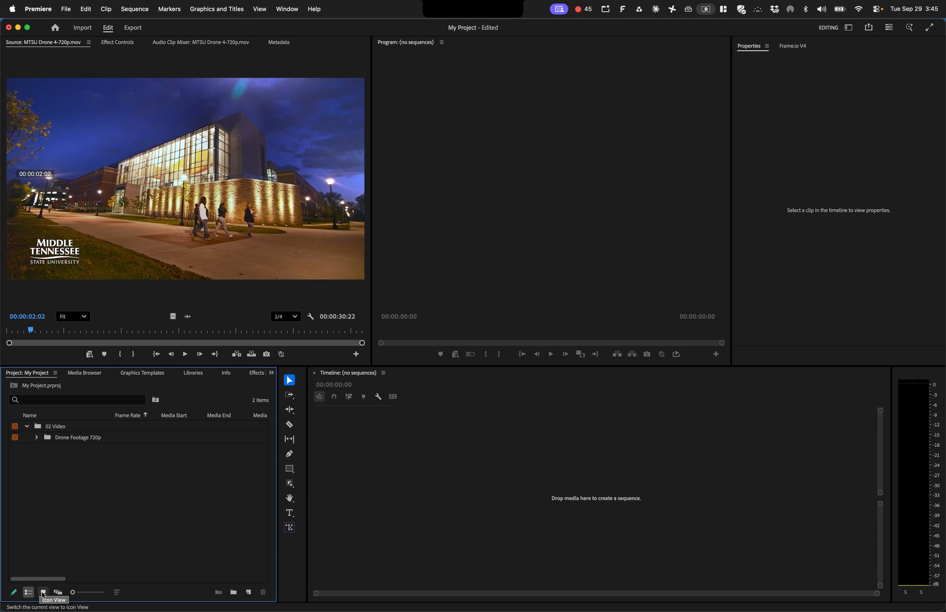The image size is (946, 612).
Task: Open Program monitor panel menu
Action: [x=442, y=42]
